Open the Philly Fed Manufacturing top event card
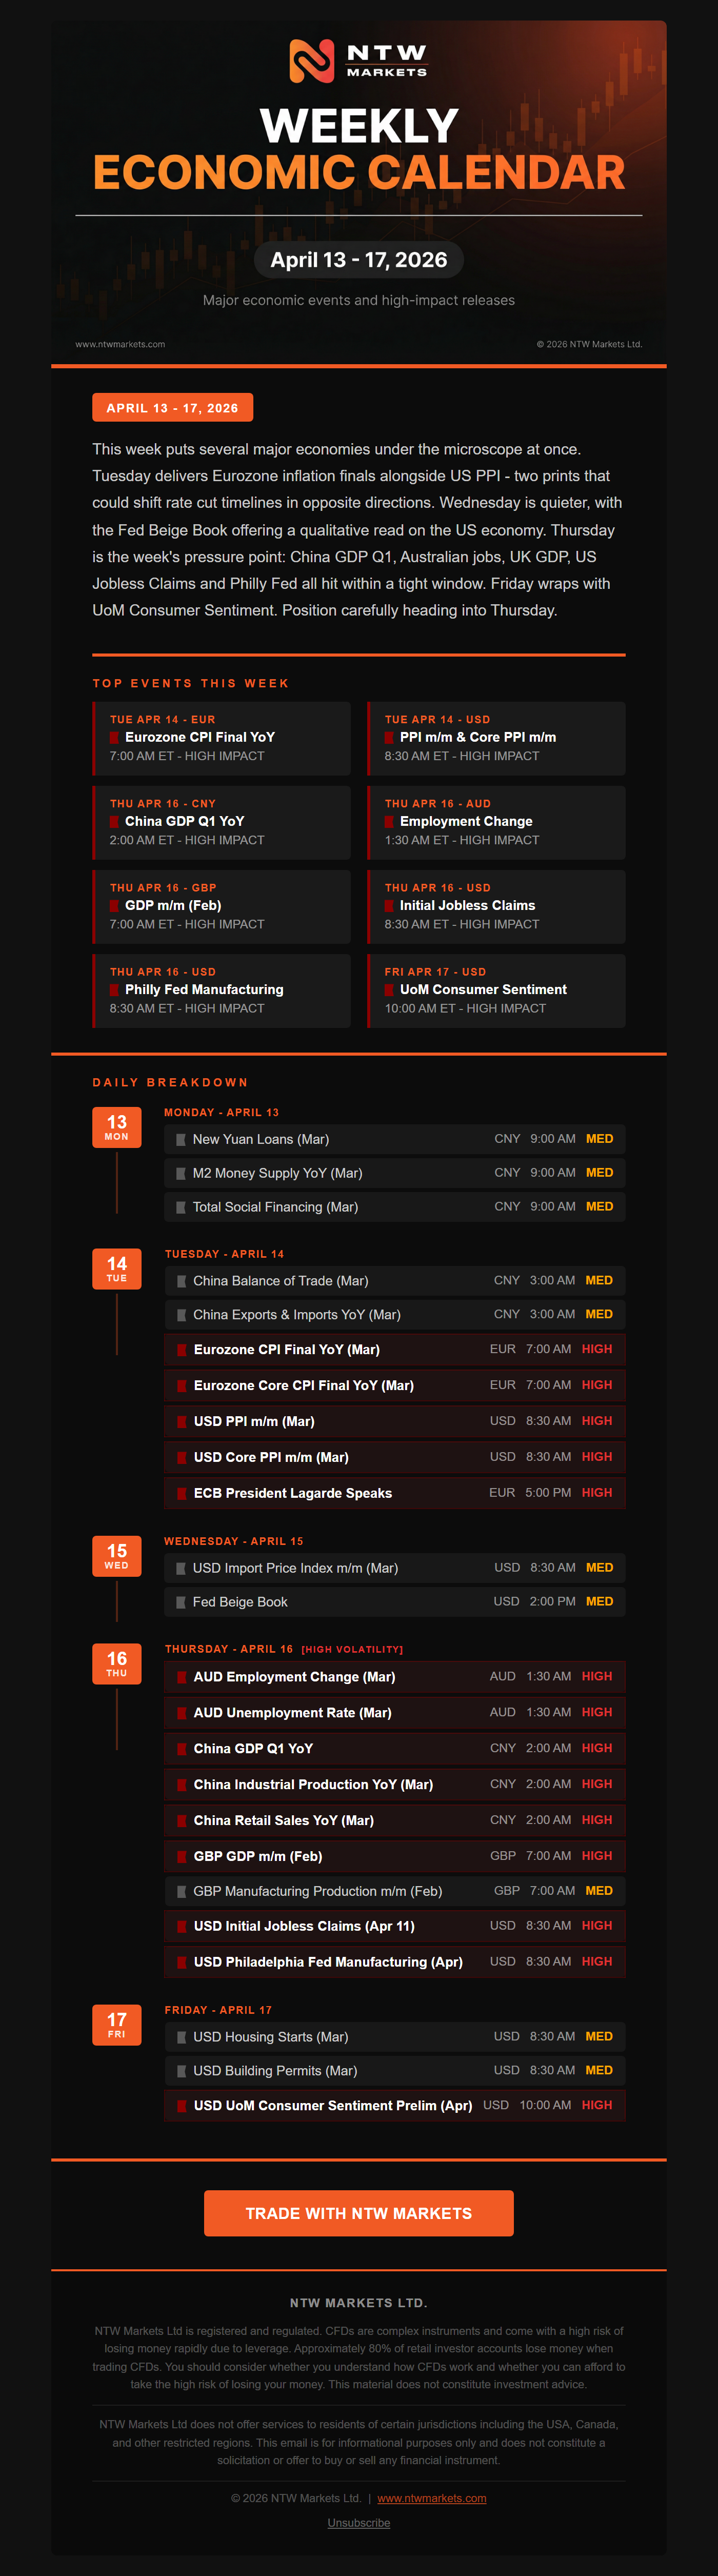The image size is (718, 2576). [x=221, y=990]
